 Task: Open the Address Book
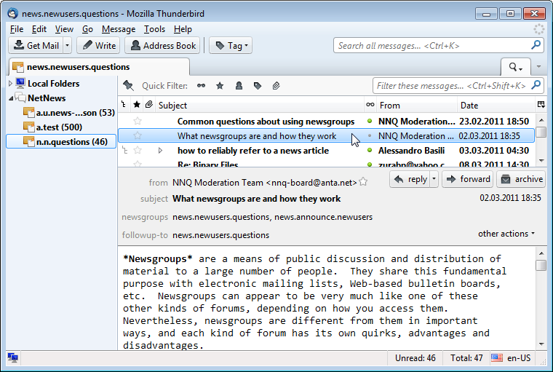pyautogui.click(x=162, y=46)
